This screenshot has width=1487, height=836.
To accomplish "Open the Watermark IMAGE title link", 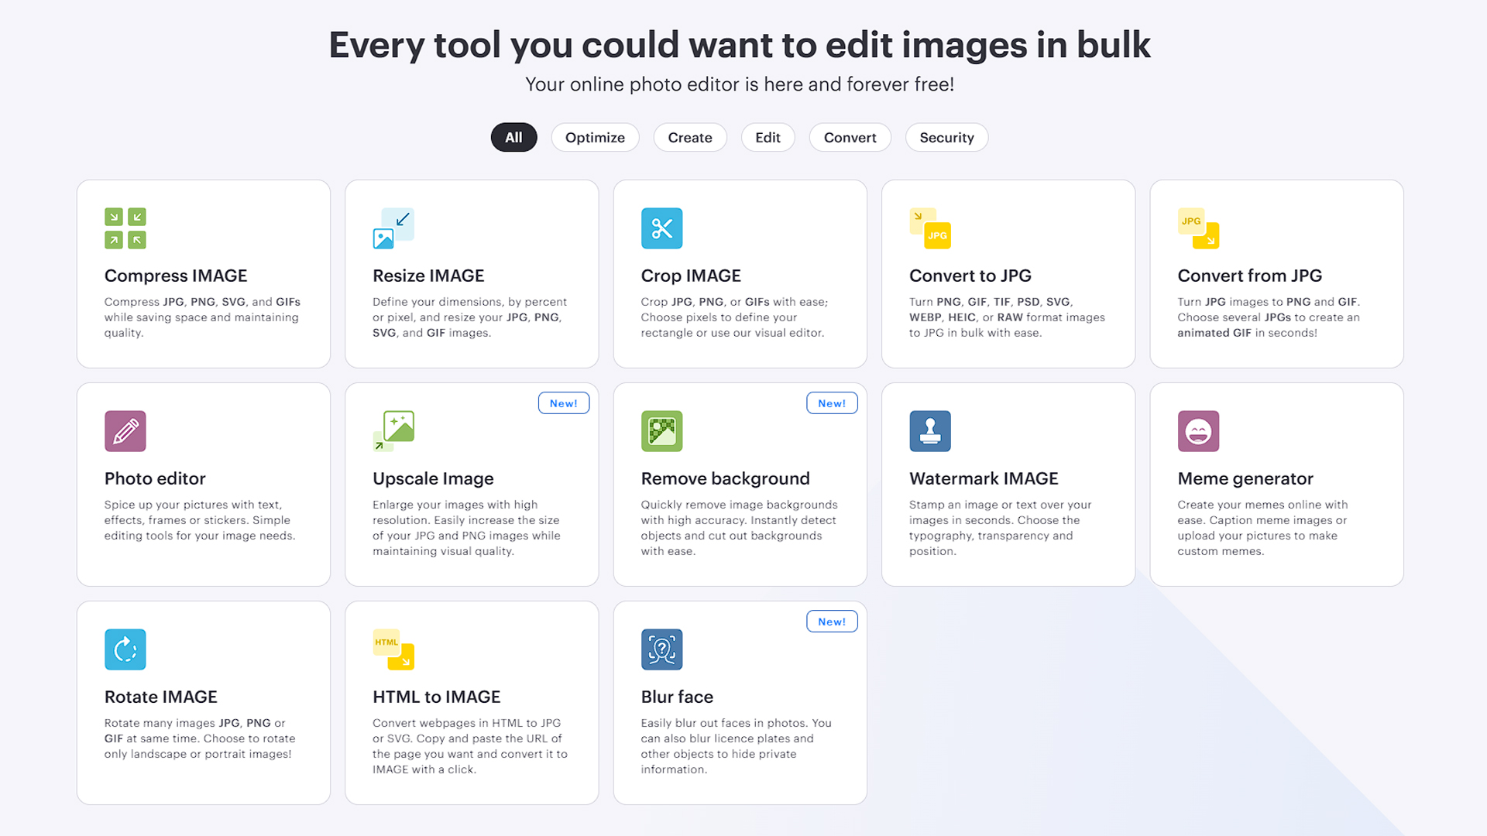I will [x=984, y=479].
